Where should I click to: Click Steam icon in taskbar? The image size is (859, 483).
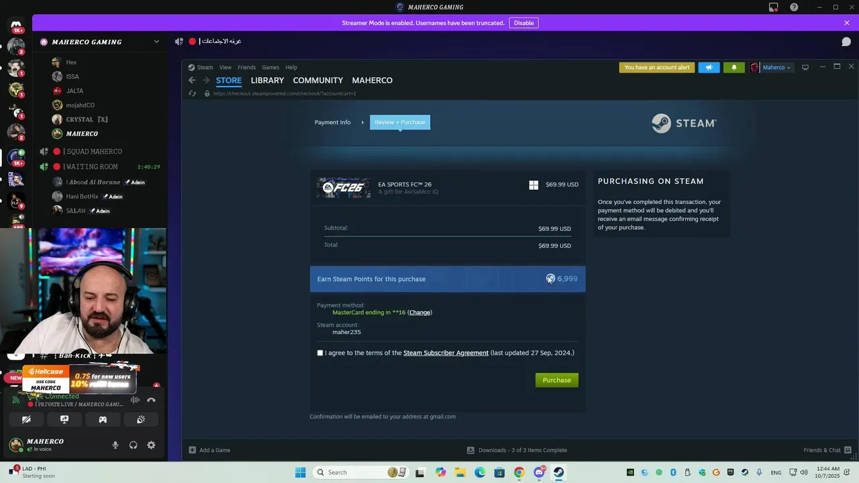click(x=558, y=472)
